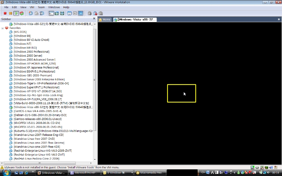Image resolution: width=282 pixels, height=176 pixels.
Task: Click the system tray volume speaker icon
Action: pyautogui.click(x=269, y=172)
